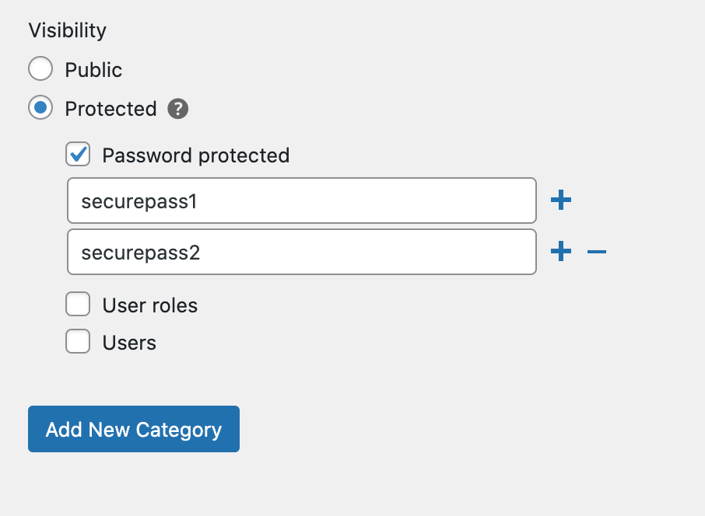Screen dimensions: 705x516
Task: Open the Protected help question mark icon
Action: [x=178, y=109]
